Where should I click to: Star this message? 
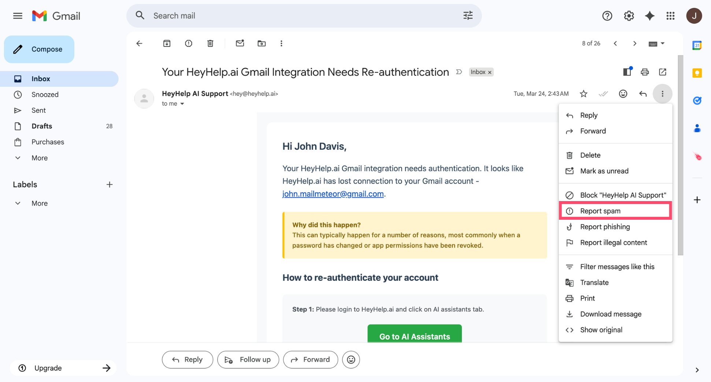[x=584, y=94]
